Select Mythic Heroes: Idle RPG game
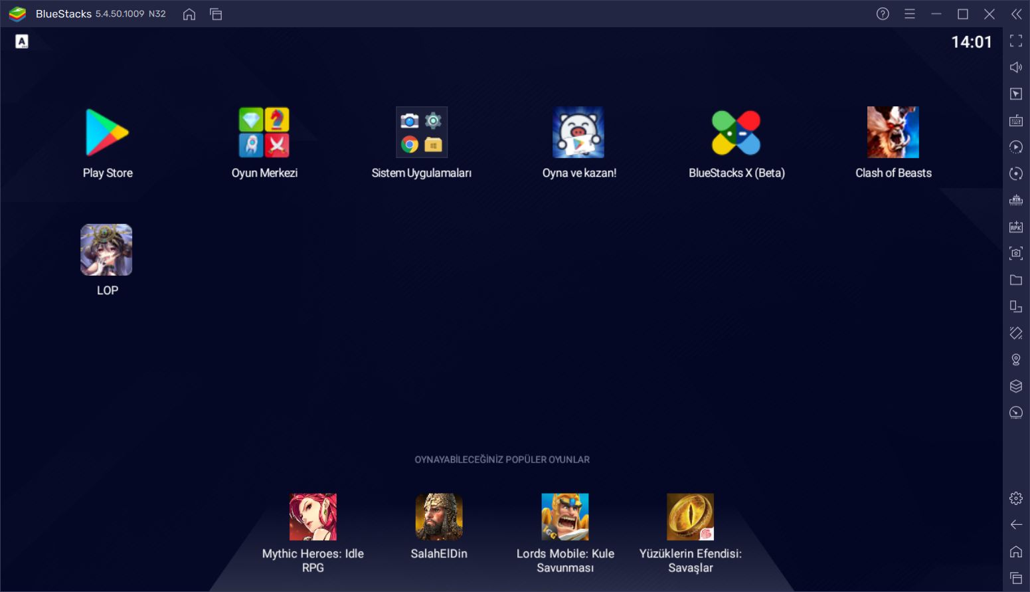1030x592 pixels. pos(313,517)
